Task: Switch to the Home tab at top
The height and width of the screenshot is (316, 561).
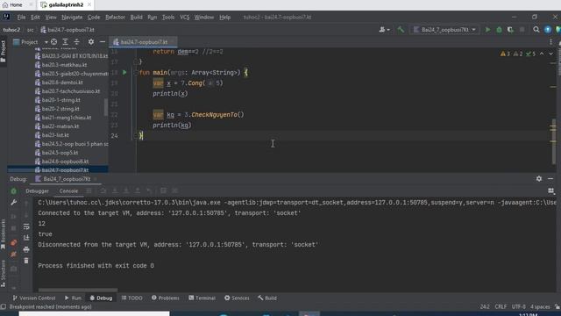Action: tap(13, 4)
